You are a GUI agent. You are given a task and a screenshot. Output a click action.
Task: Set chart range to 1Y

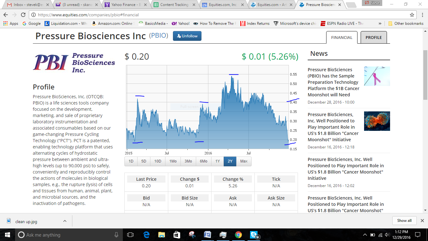tap(217, 161)
